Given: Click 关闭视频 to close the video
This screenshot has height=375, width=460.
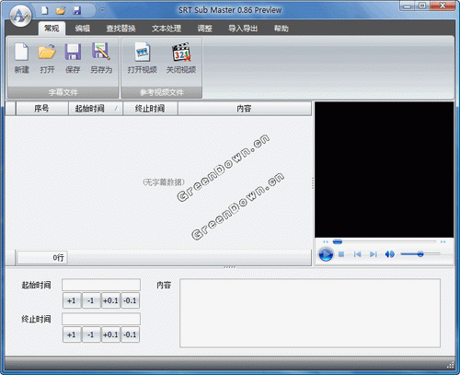Looking at the screenshot, I should click(x=181, y=58).
